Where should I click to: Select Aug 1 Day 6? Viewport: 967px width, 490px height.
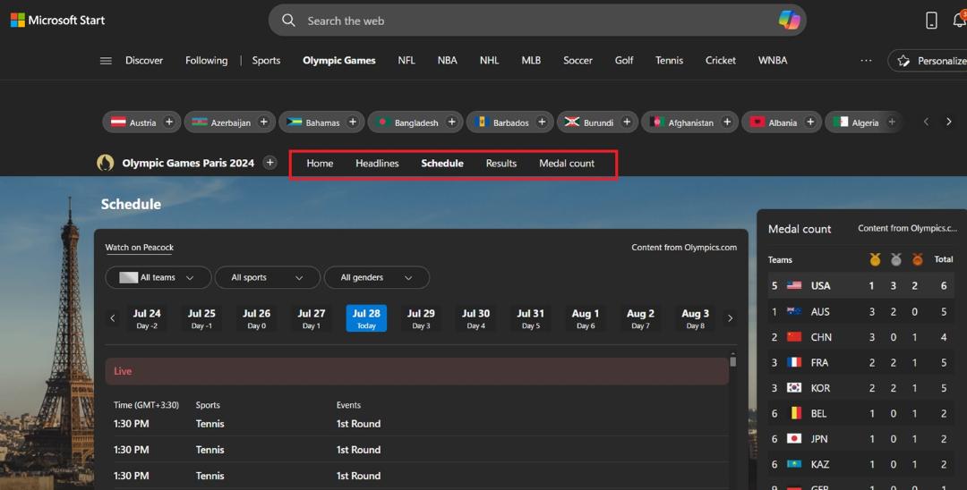(586, 318)
